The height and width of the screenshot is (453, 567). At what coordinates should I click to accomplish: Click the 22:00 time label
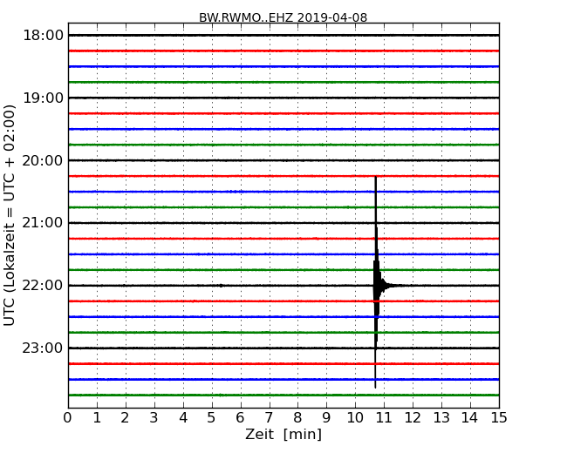coord(43,286)
